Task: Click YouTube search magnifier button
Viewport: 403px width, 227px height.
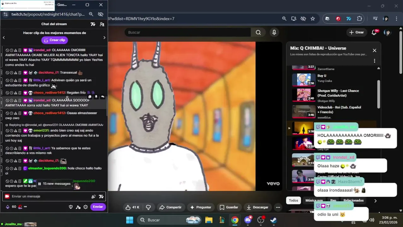Action: (258, 32)
